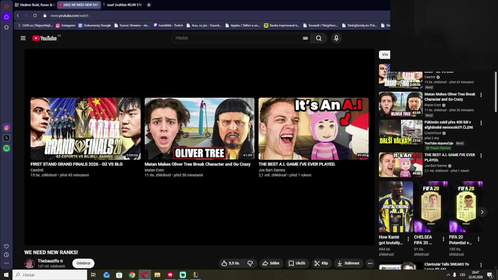Click inside the Hledat search field
Viewport: 498px width, 280px height.
[237, 38]
